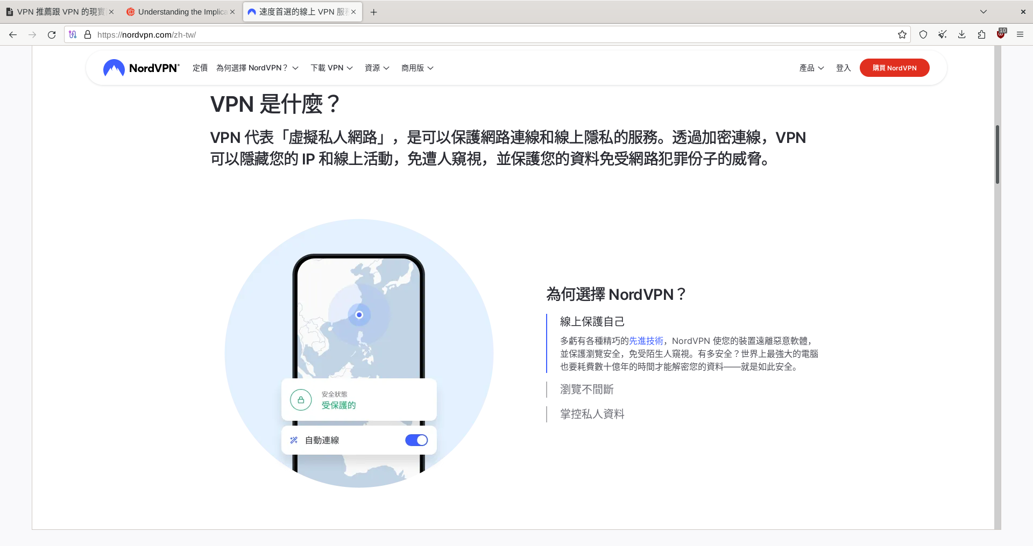
Task: Open the 下載 VPN menu
Action: click(331, 68)
